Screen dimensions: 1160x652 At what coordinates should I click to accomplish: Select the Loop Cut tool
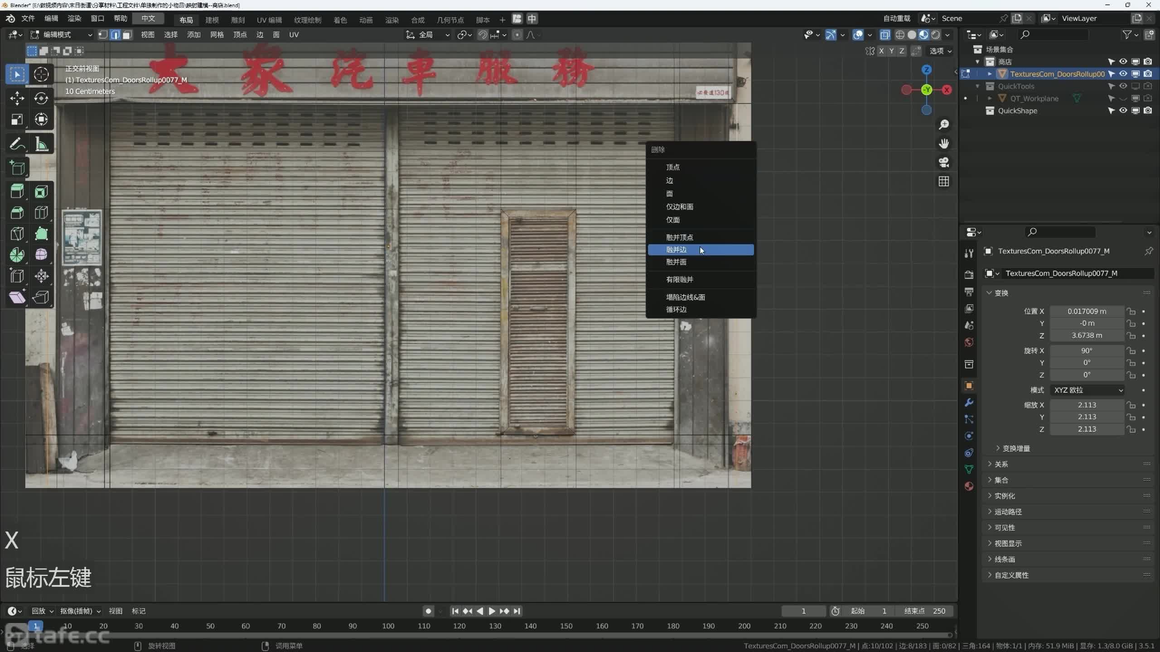pos(41,213)
